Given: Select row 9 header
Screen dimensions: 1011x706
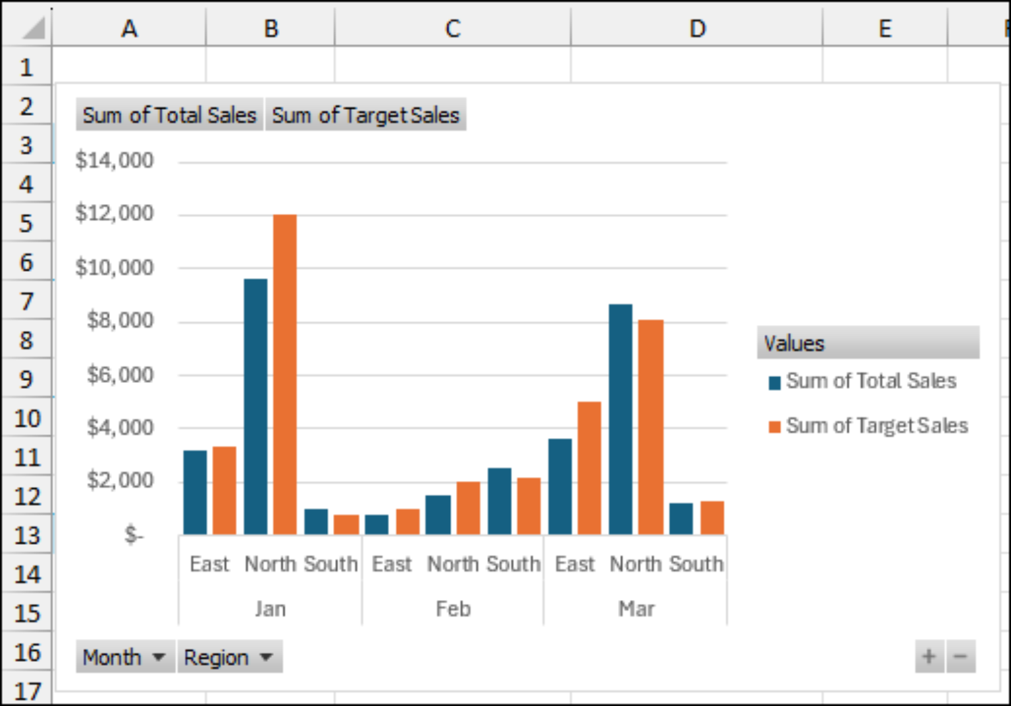Looking at the screenshot, I should coord(26,378).
